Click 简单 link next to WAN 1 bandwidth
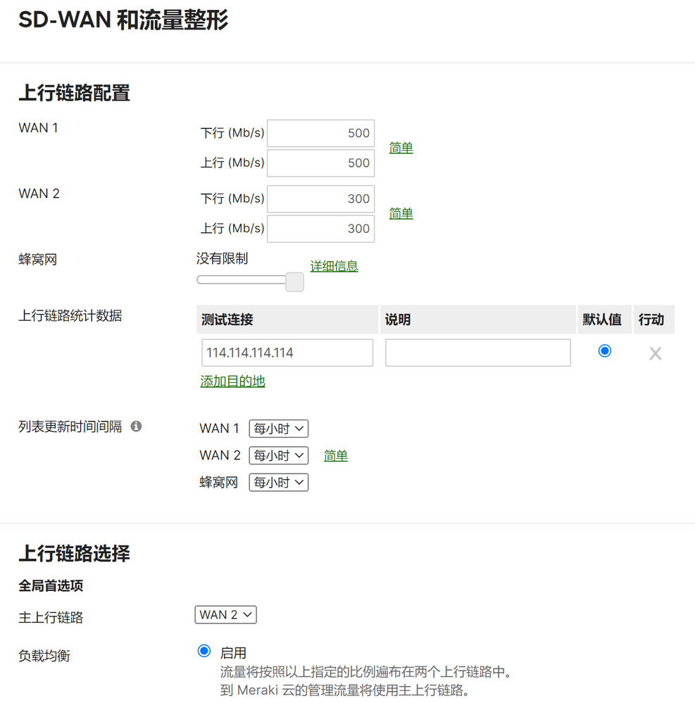 tap(401, 148)
